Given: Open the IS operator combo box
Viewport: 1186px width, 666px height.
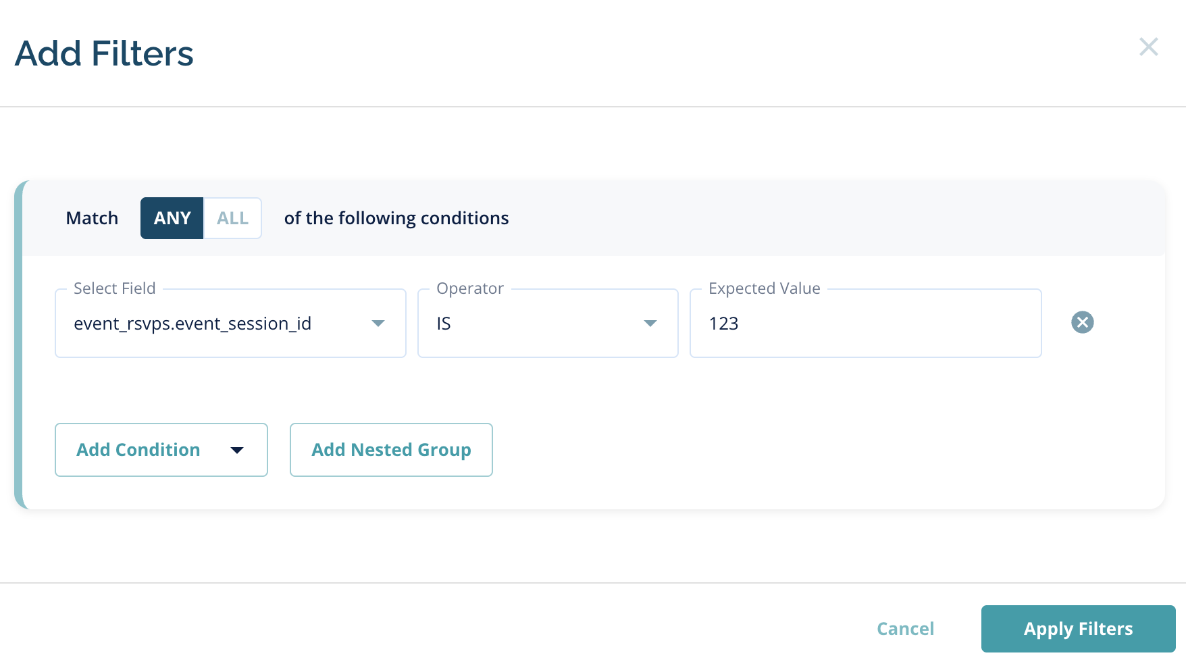Looking at the screenshot, I should pos(534,324).
